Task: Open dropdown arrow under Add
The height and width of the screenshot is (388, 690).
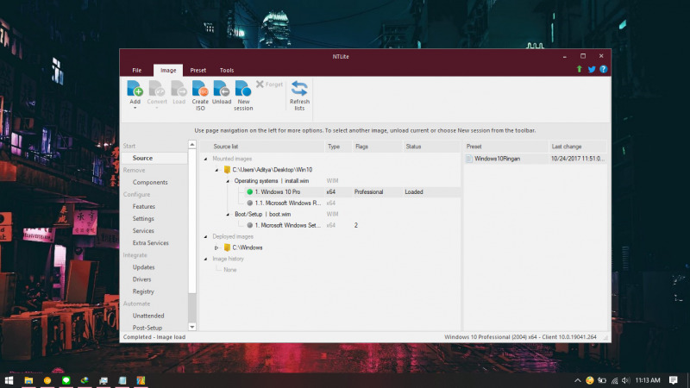Action: tap(135, 109)
